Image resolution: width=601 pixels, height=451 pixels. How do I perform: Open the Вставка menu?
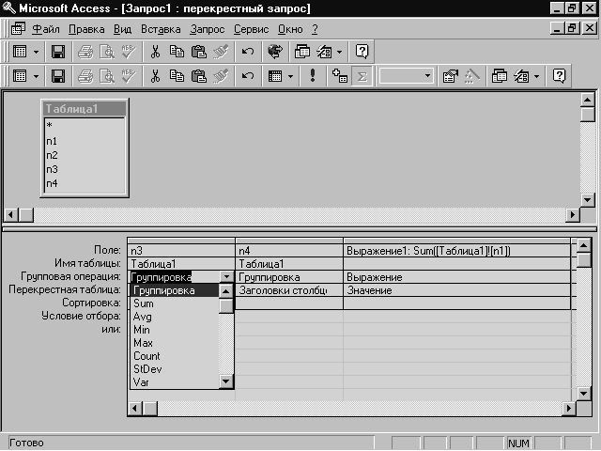[x=161, y=29]
